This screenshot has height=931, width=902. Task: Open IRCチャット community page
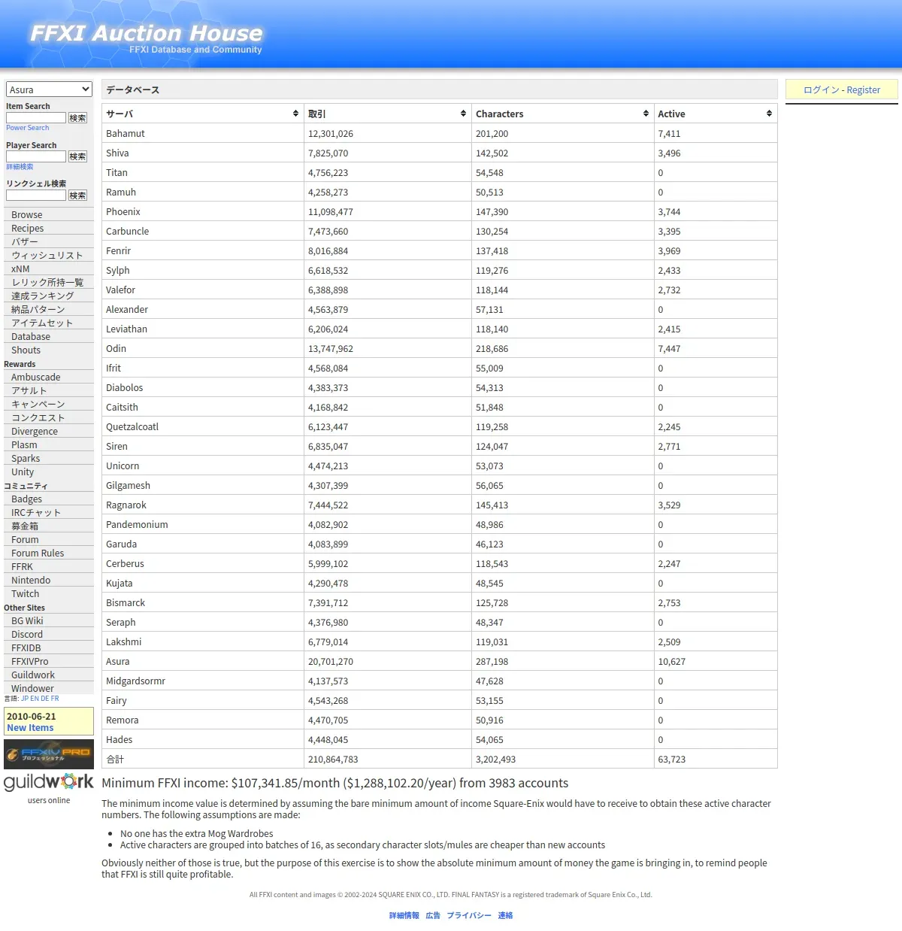(x=49, y=512)
